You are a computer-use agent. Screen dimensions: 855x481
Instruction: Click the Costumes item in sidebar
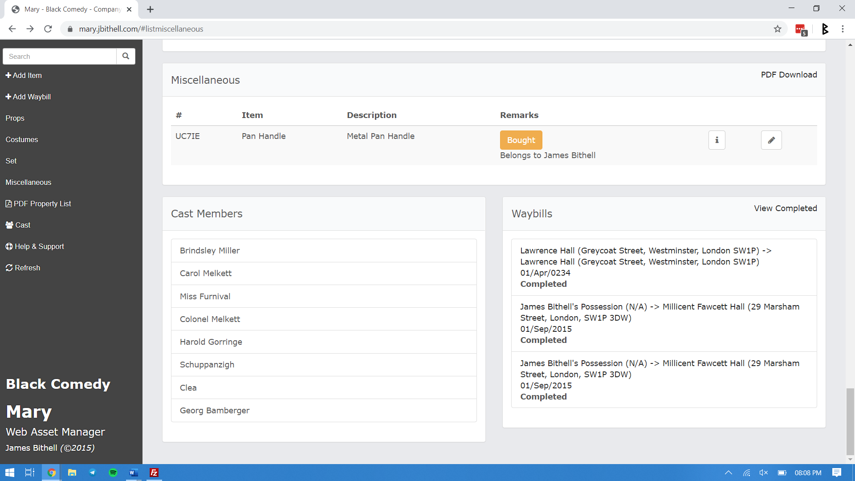pyautogui.click(x=21, y=139)
